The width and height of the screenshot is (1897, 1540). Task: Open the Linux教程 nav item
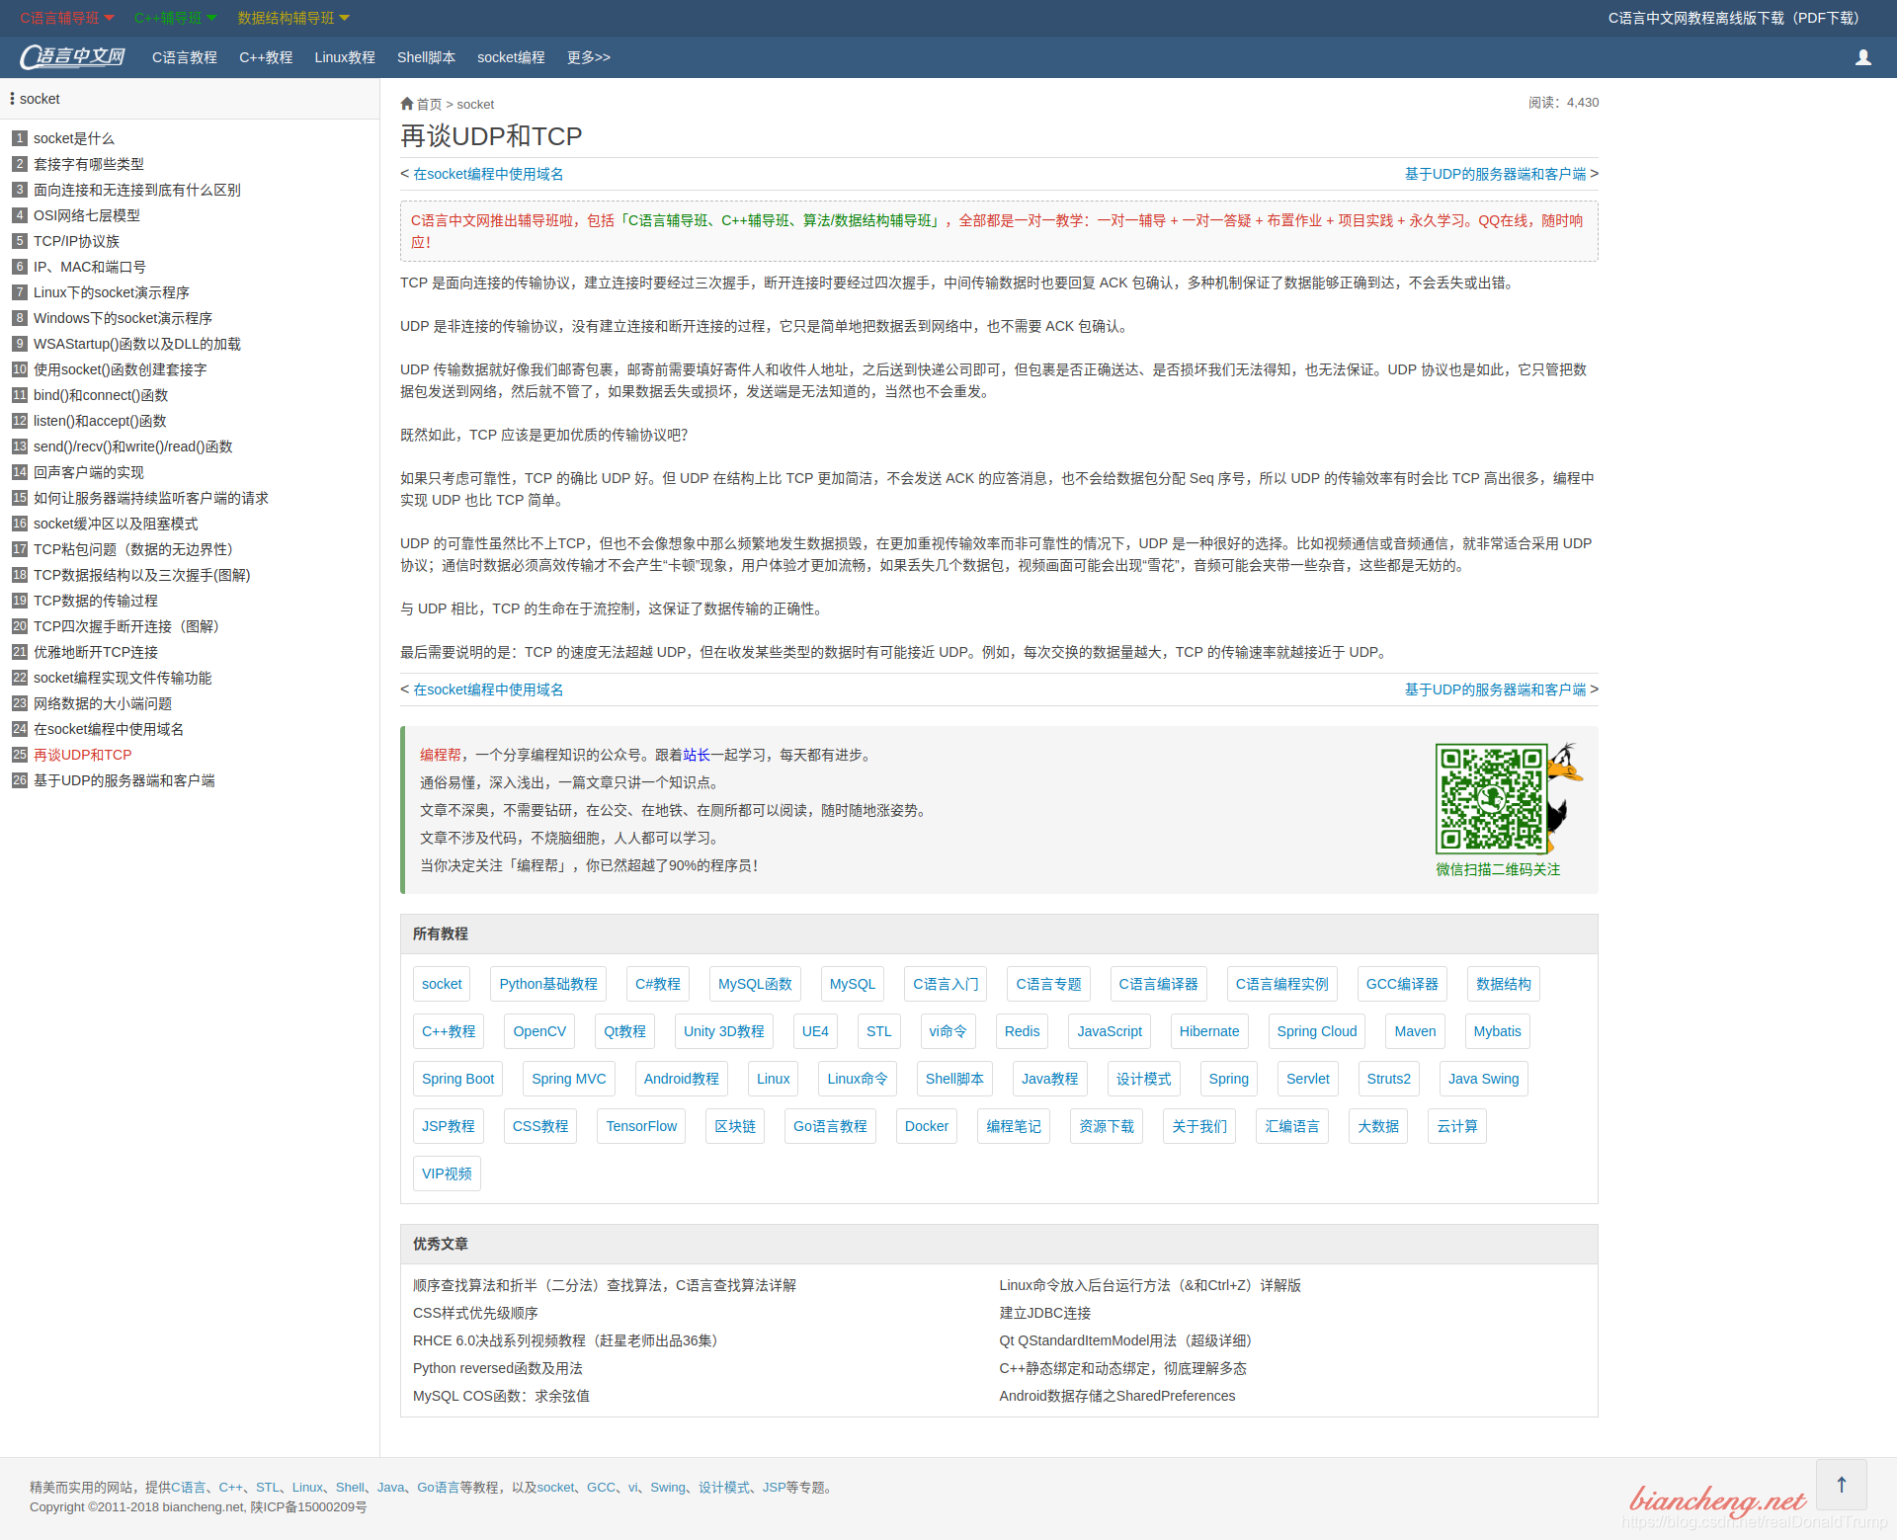point(345,57)
